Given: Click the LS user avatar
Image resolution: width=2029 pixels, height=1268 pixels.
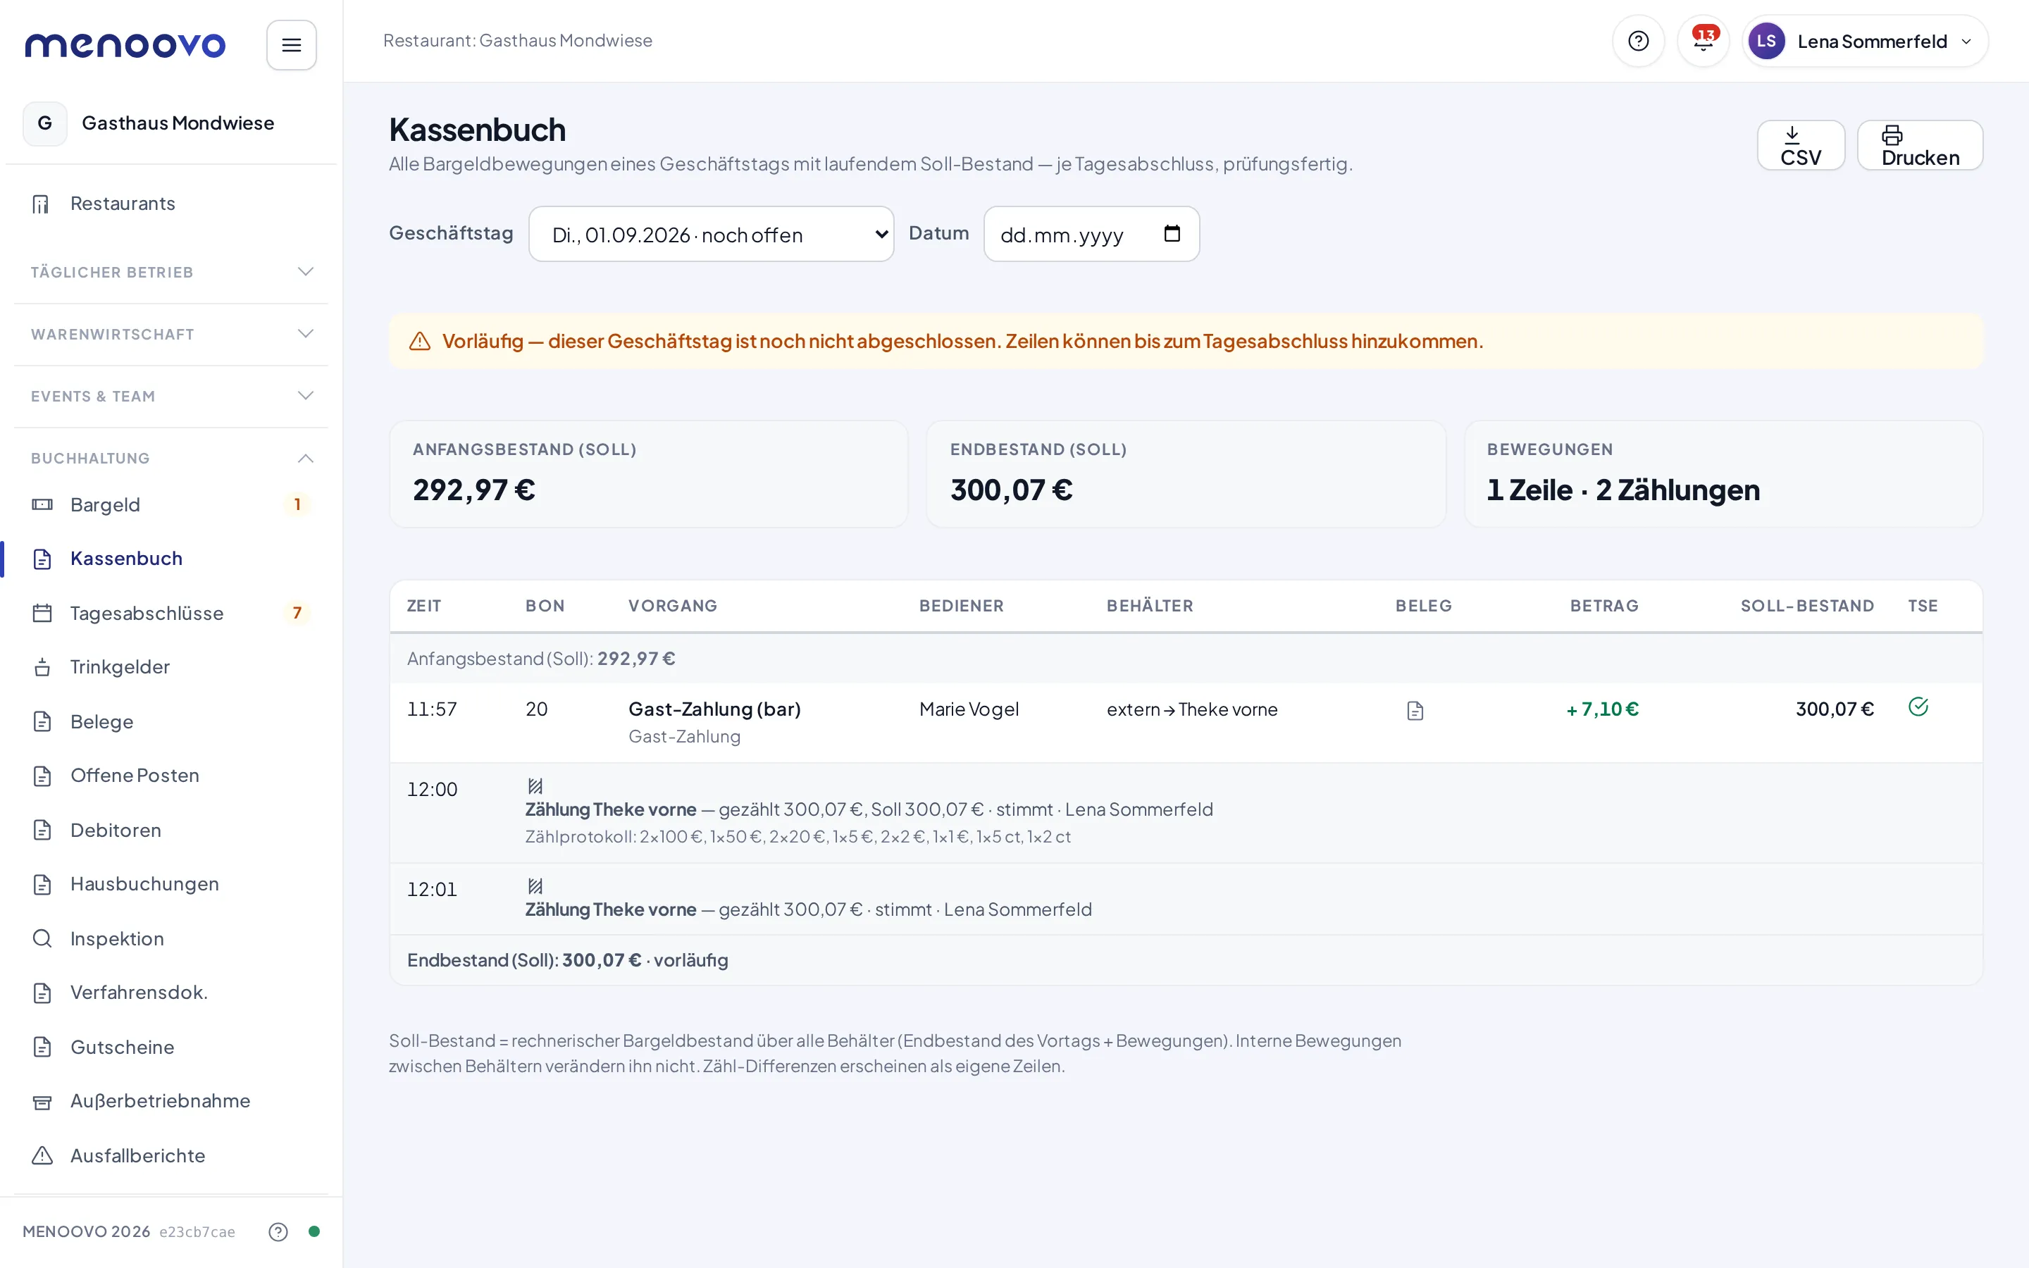Looking at the screenshot, I should click(x=1766, y=41).
